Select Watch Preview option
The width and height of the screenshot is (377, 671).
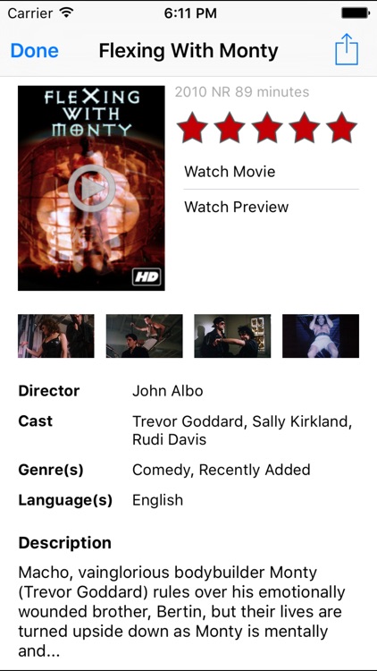pos(271,207)
